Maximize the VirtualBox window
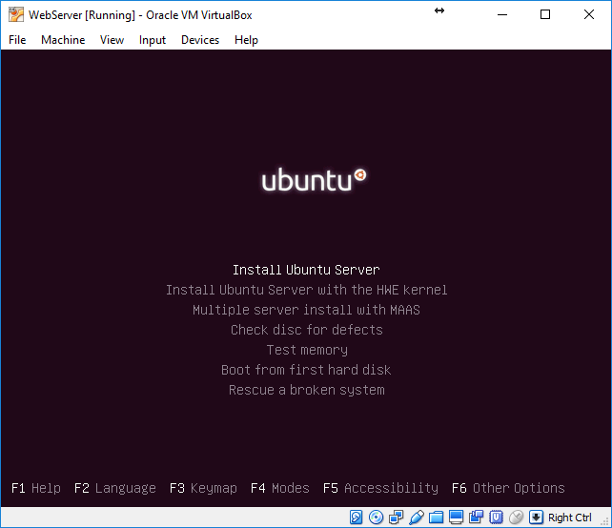This screenshot has height=528, width=612. (x=545, y=15)
